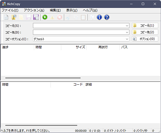Viewport: 161px width, 133px height.
Task: Open the ファイル(F) menu
Action: point(10,10)
